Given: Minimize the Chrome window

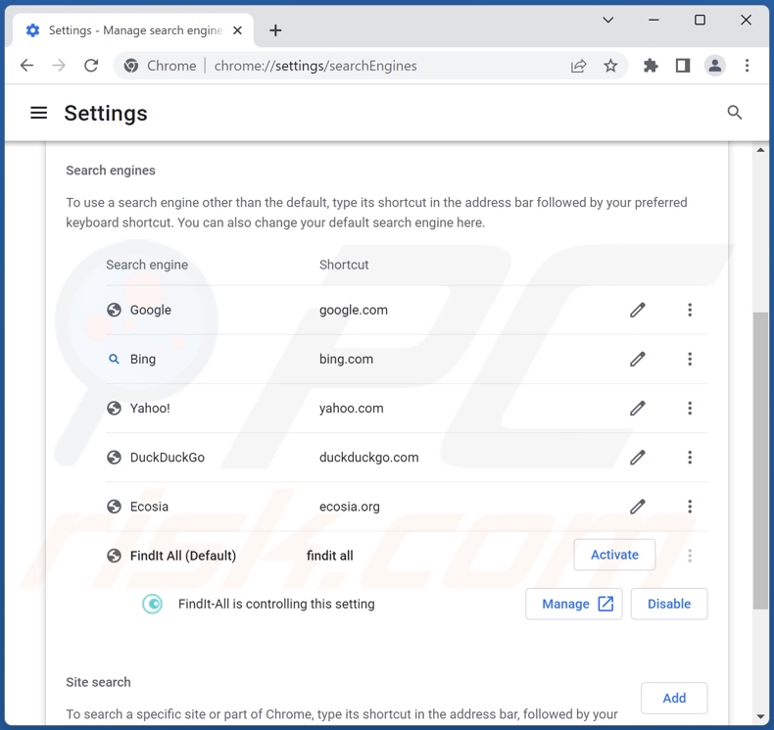Looking at the screenshot, I should coord(653,20).
